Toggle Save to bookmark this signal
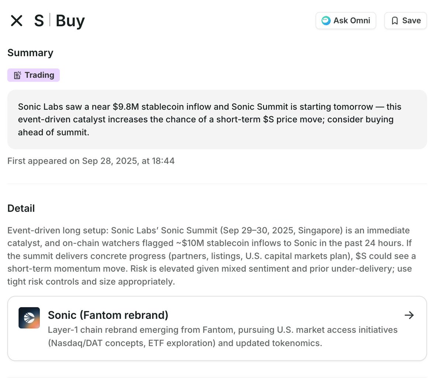Image resolution: width=443 pixels, height=379 pixels. click(405, 21)
